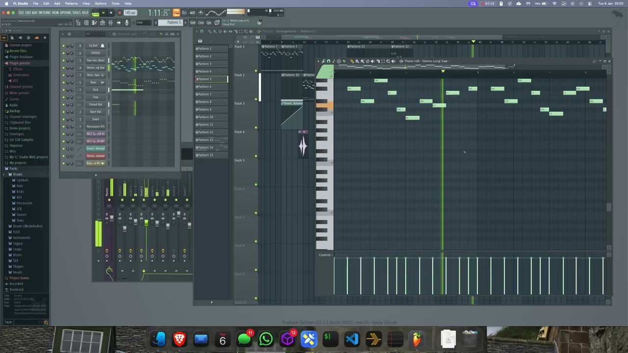Image resolution: width=628 pixels, height=353 pixels.
Task: Click the Saw Lea..Basic channel button
Action: coord(96,60)
